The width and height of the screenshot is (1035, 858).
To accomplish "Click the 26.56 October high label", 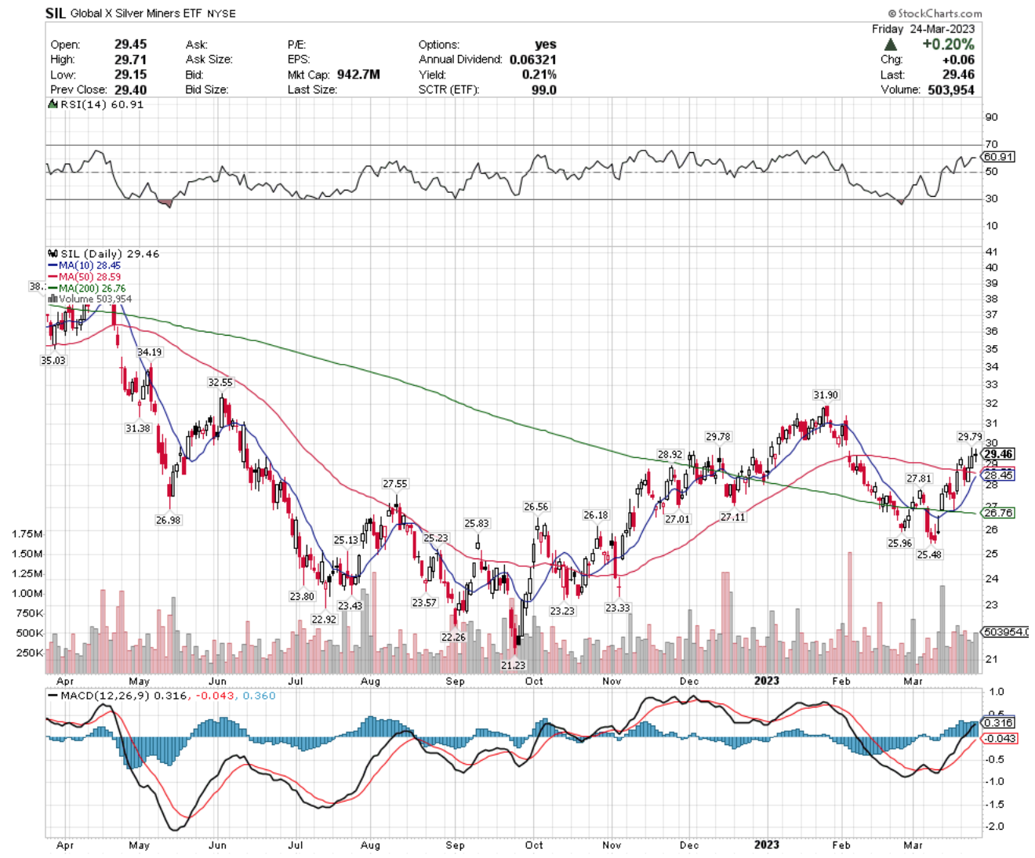I will click(x=536, y=507).
